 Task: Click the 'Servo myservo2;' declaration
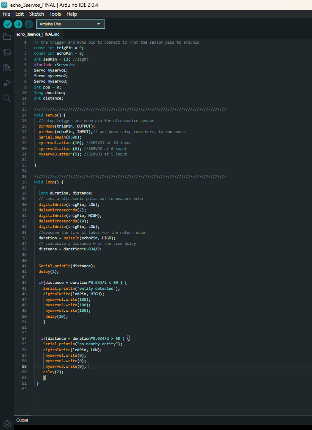pos(51,76)
